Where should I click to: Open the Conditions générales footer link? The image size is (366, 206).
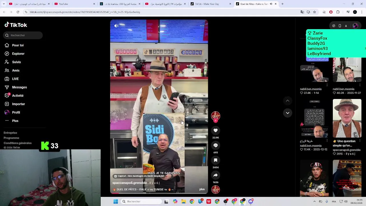pos(17,143)
